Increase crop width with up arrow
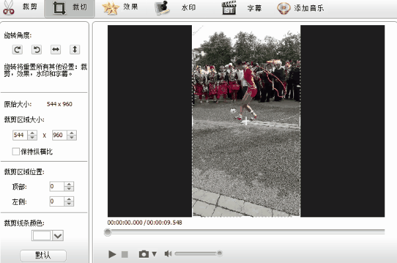 click(32, 133)
